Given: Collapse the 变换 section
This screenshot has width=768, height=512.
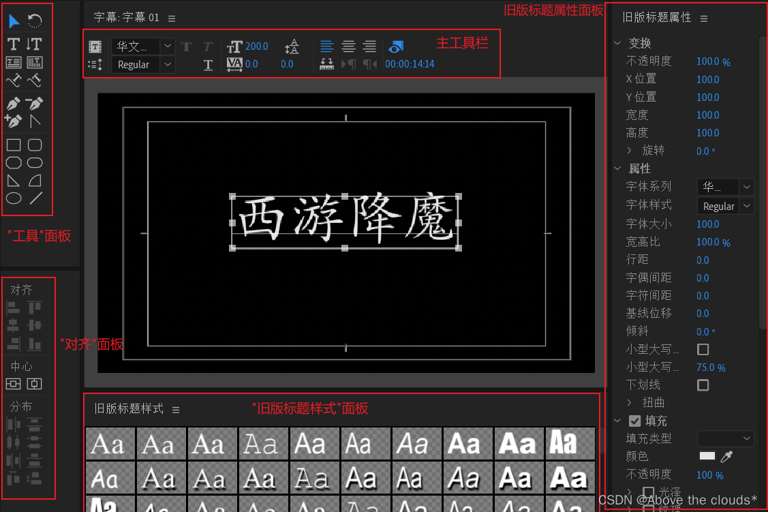Looking at the screenshot, I should 617,43.
